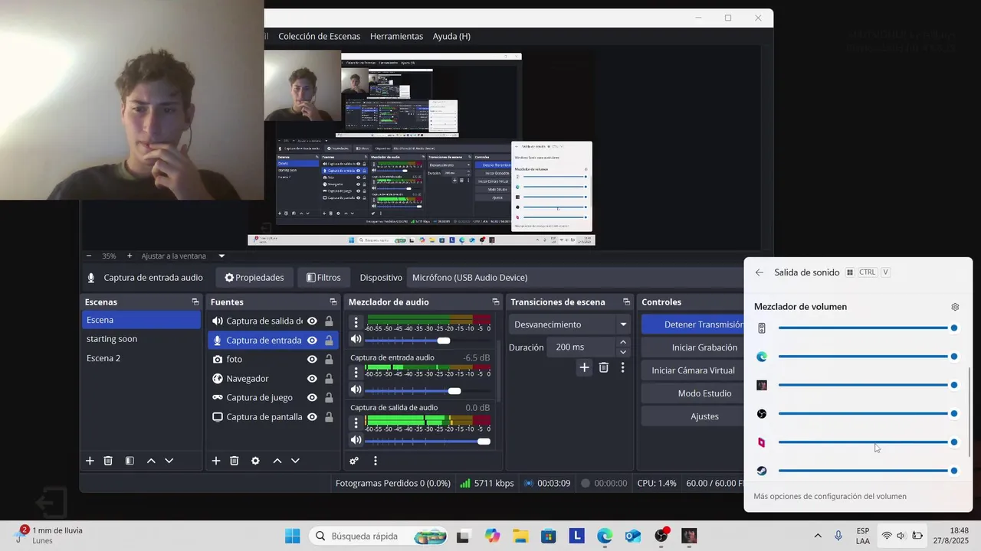Screen dimensions: 981x551
Task: Undock the Mezclador de audio panel
Action: click(x=495, y=302)
